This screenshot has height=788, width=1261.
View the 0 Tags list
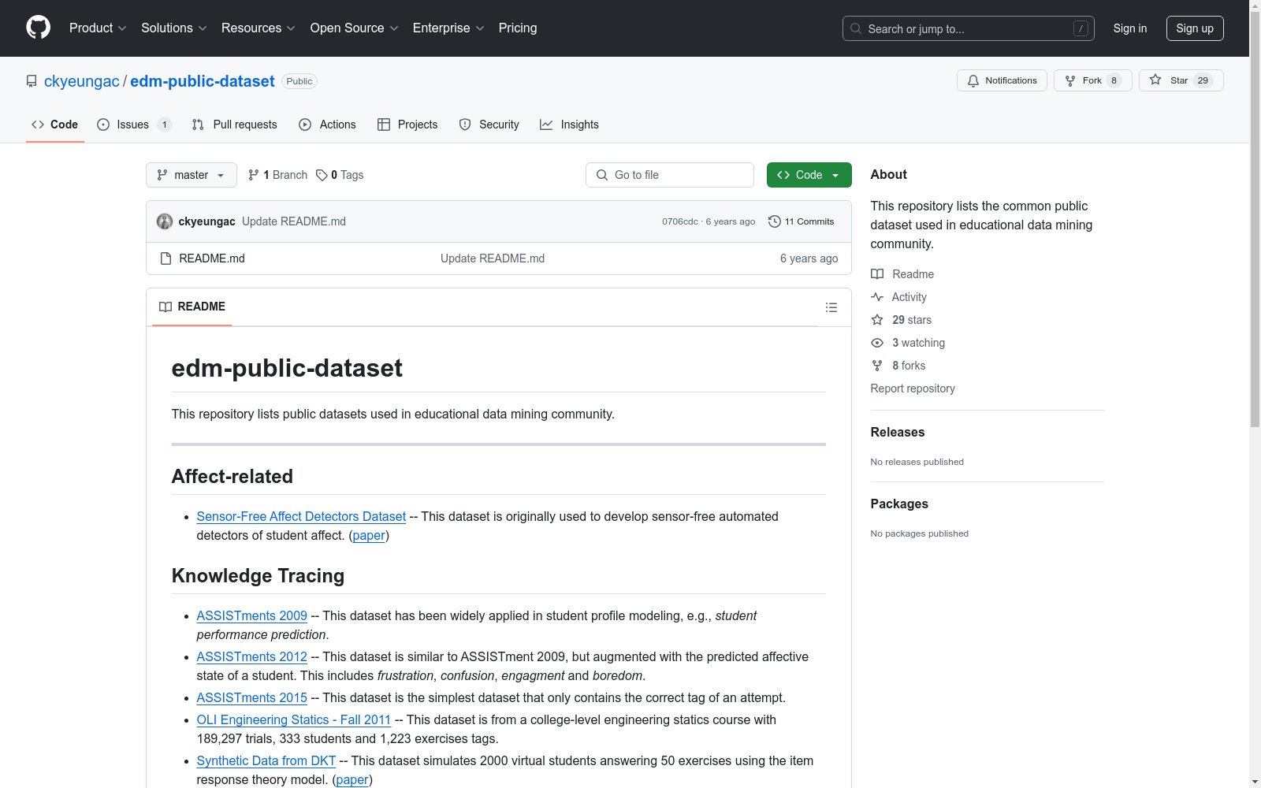340,175
